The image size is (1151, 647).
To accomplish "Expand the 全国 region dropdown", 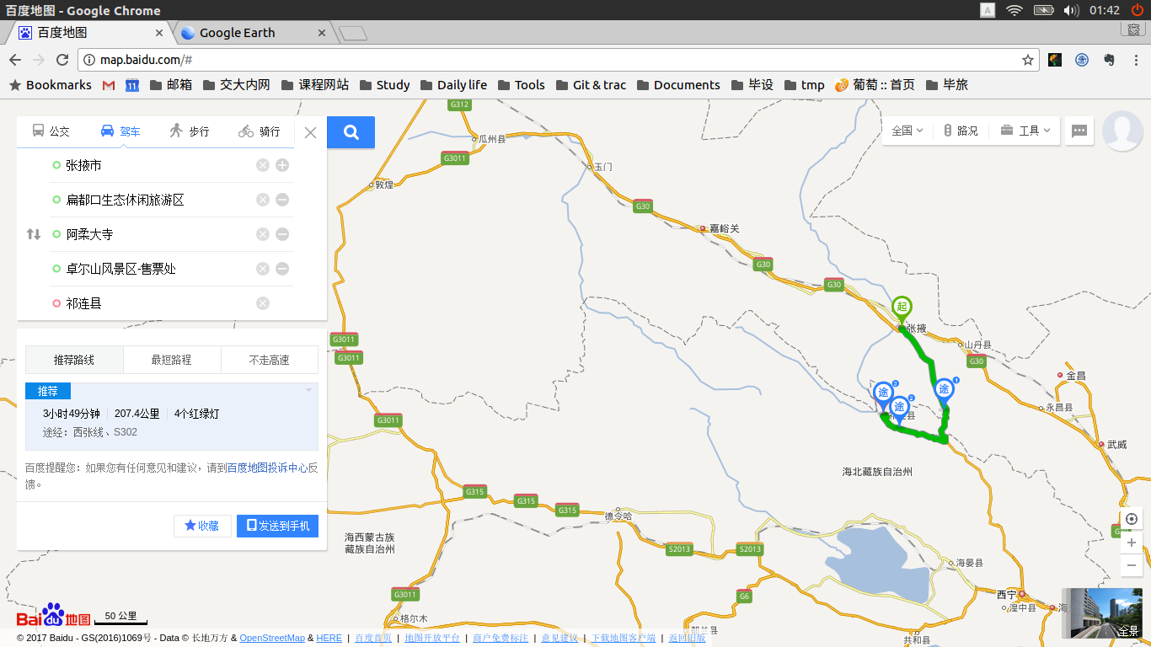I will 907,131.
